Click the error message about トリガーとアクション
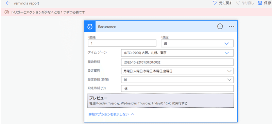This screenshot has height=124, width=272. click(48, 12)
